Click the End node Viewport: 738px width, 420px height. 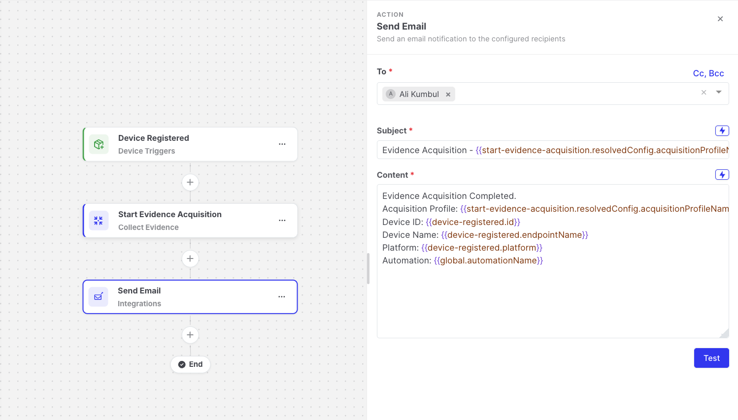point(191,364)
